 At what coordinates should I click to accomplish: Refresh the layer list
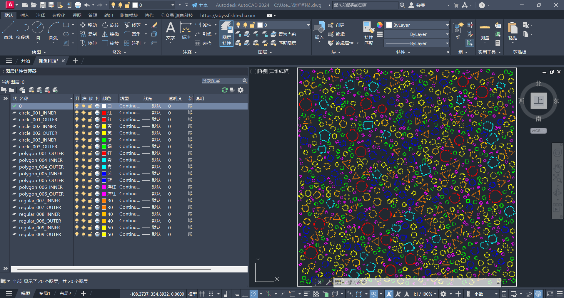coord(225,90)
